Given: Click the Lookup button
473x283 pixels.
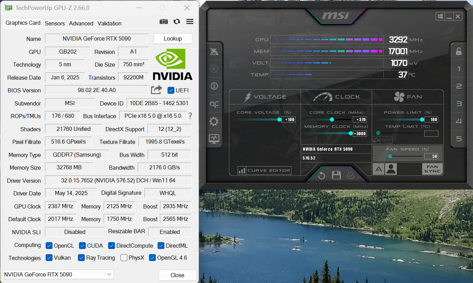Looking at the screenshot, I should (x=173, y=38).
